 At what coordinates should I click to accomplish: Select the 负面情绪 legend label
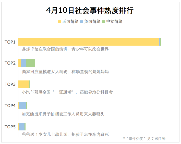[x=92, y=22]
